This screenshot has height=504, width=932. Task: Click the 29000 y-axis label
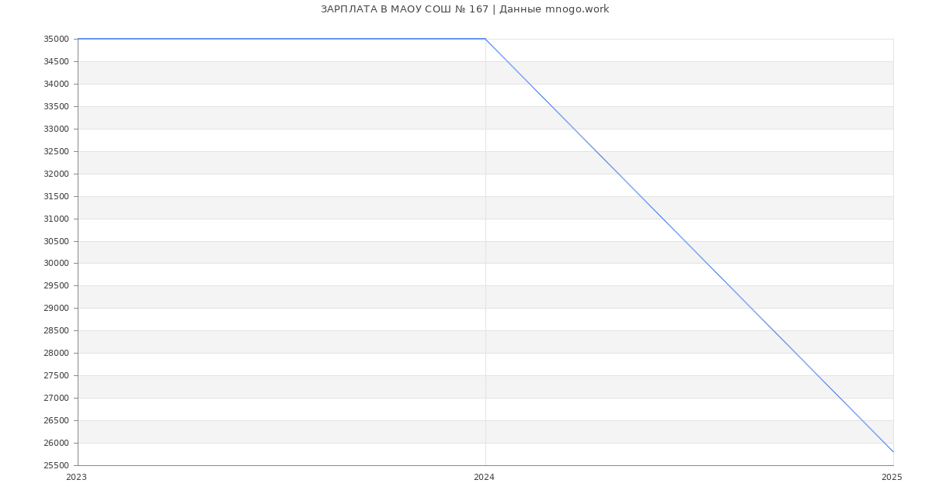[57, 309]
